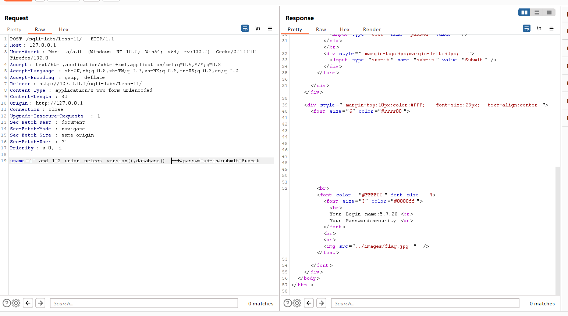Open search settings gear under Response panel

pyautogui.click(x=297, y=303)
